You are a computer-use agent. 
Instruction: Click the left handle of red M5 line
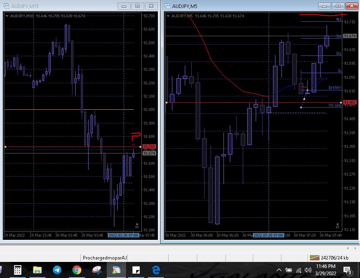(x=166, y=102)
